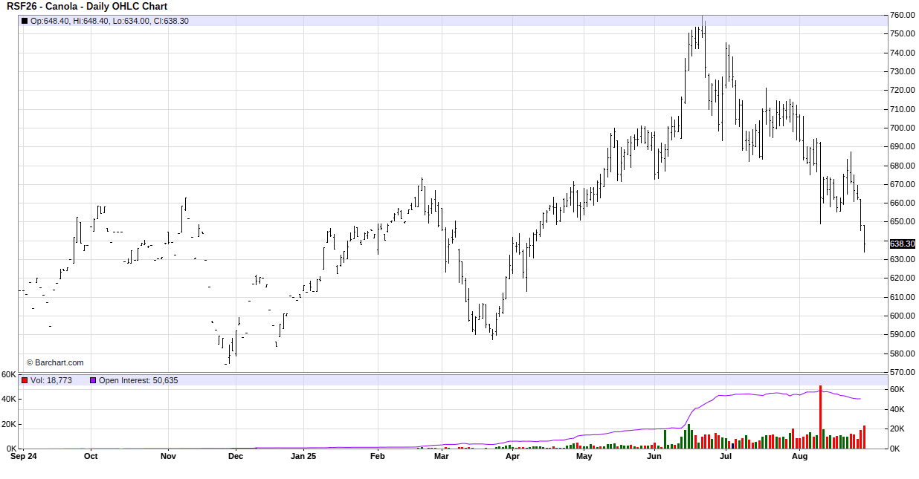919x479 pixels.
Task: Click the Open Interest: 50,635 label
Action: coord(138,380)
